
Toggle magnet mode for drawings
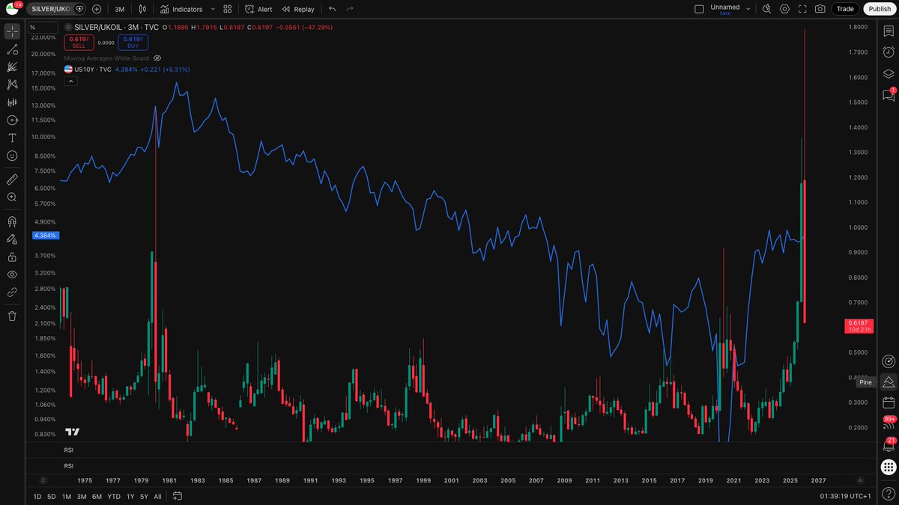click(x=12, y=221)
